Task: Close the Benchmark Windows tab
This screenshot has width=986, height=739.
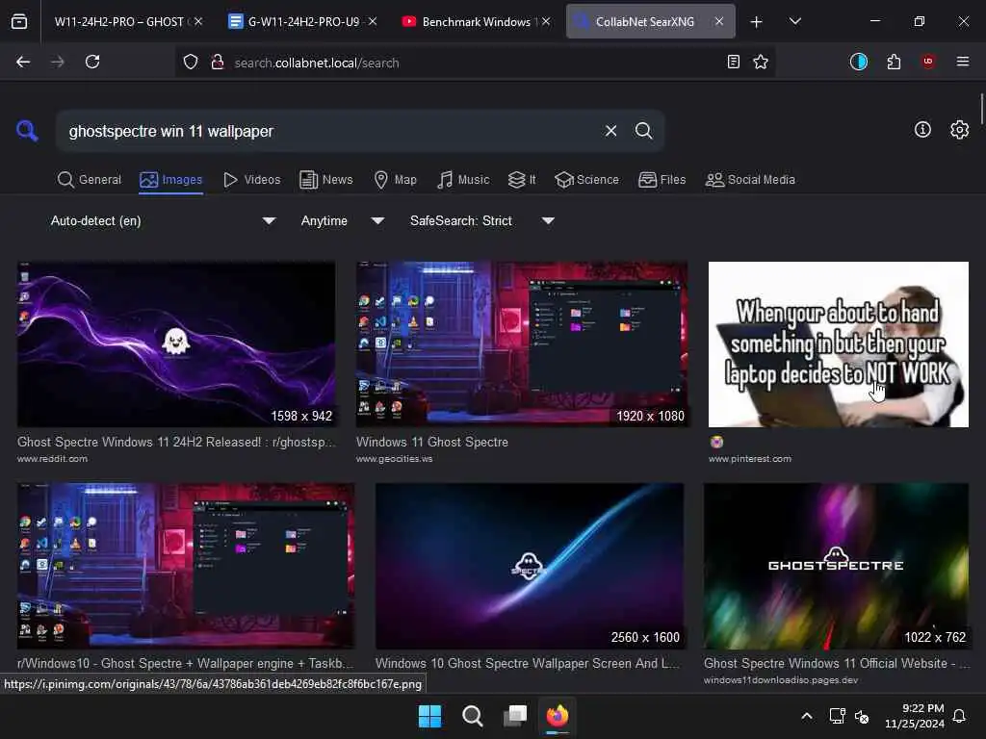Action: (x=546, y=21)
